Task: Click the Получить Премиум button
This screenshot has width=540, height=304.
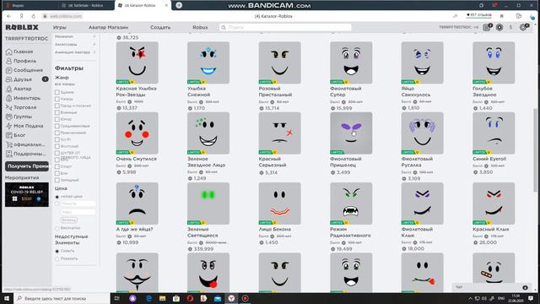Action: click(x=27, y=166)
